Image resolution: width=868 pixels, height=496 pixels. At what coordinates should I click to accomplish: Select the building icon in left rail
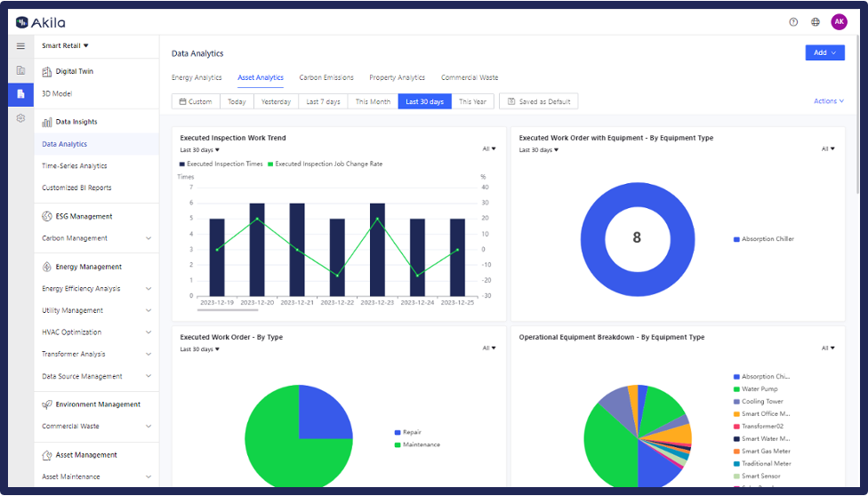(x=21, y=70)
